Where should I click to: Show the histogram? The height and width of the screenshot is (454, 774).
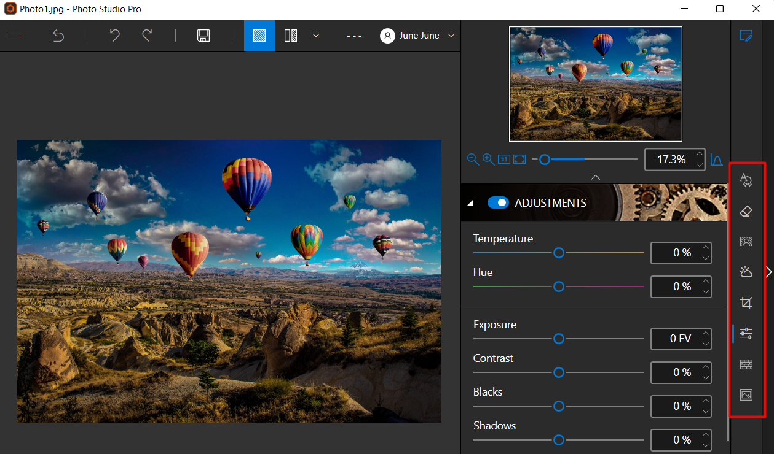coord(716,160)
